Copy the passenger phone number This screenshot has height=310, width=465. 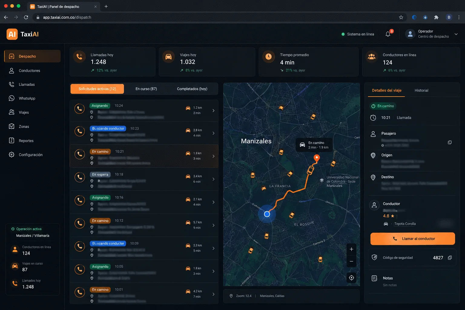coord(450,142)
